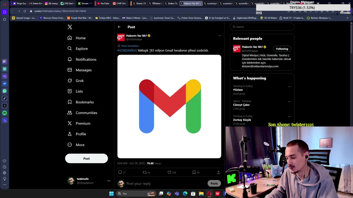Switch to the Home / X tab
353x198 pixels.
point(139,4)
